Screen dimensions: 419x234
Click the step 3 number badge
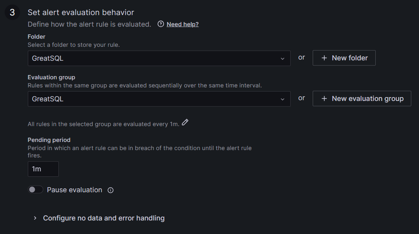point(12,13)
